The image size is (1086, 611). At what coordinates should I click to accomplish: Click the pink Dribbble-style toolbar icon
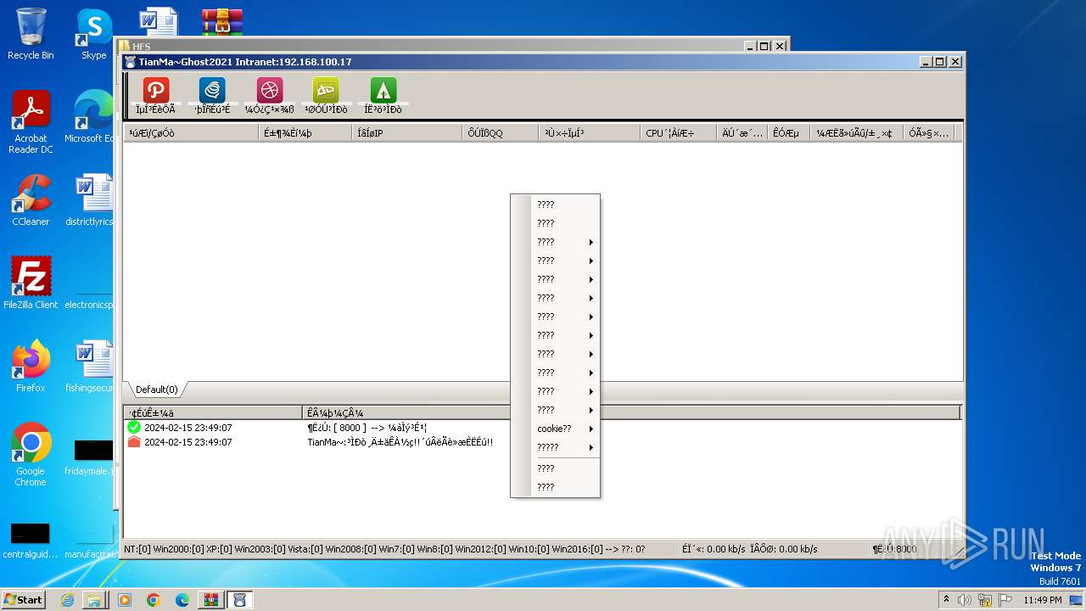click(270, 90)
